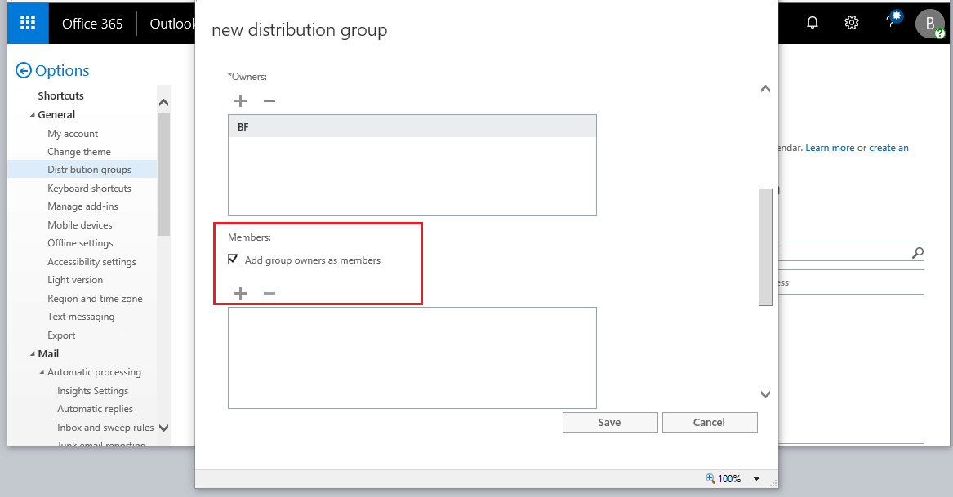Open Keyboard shortcuts option
953x497 pixels.
89,189
